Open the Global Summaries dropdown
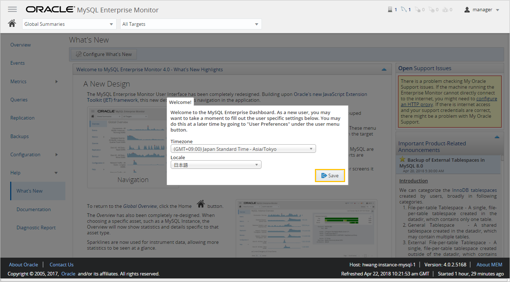The width and height of the screenshot is (510, 282). tap(69, 24)
